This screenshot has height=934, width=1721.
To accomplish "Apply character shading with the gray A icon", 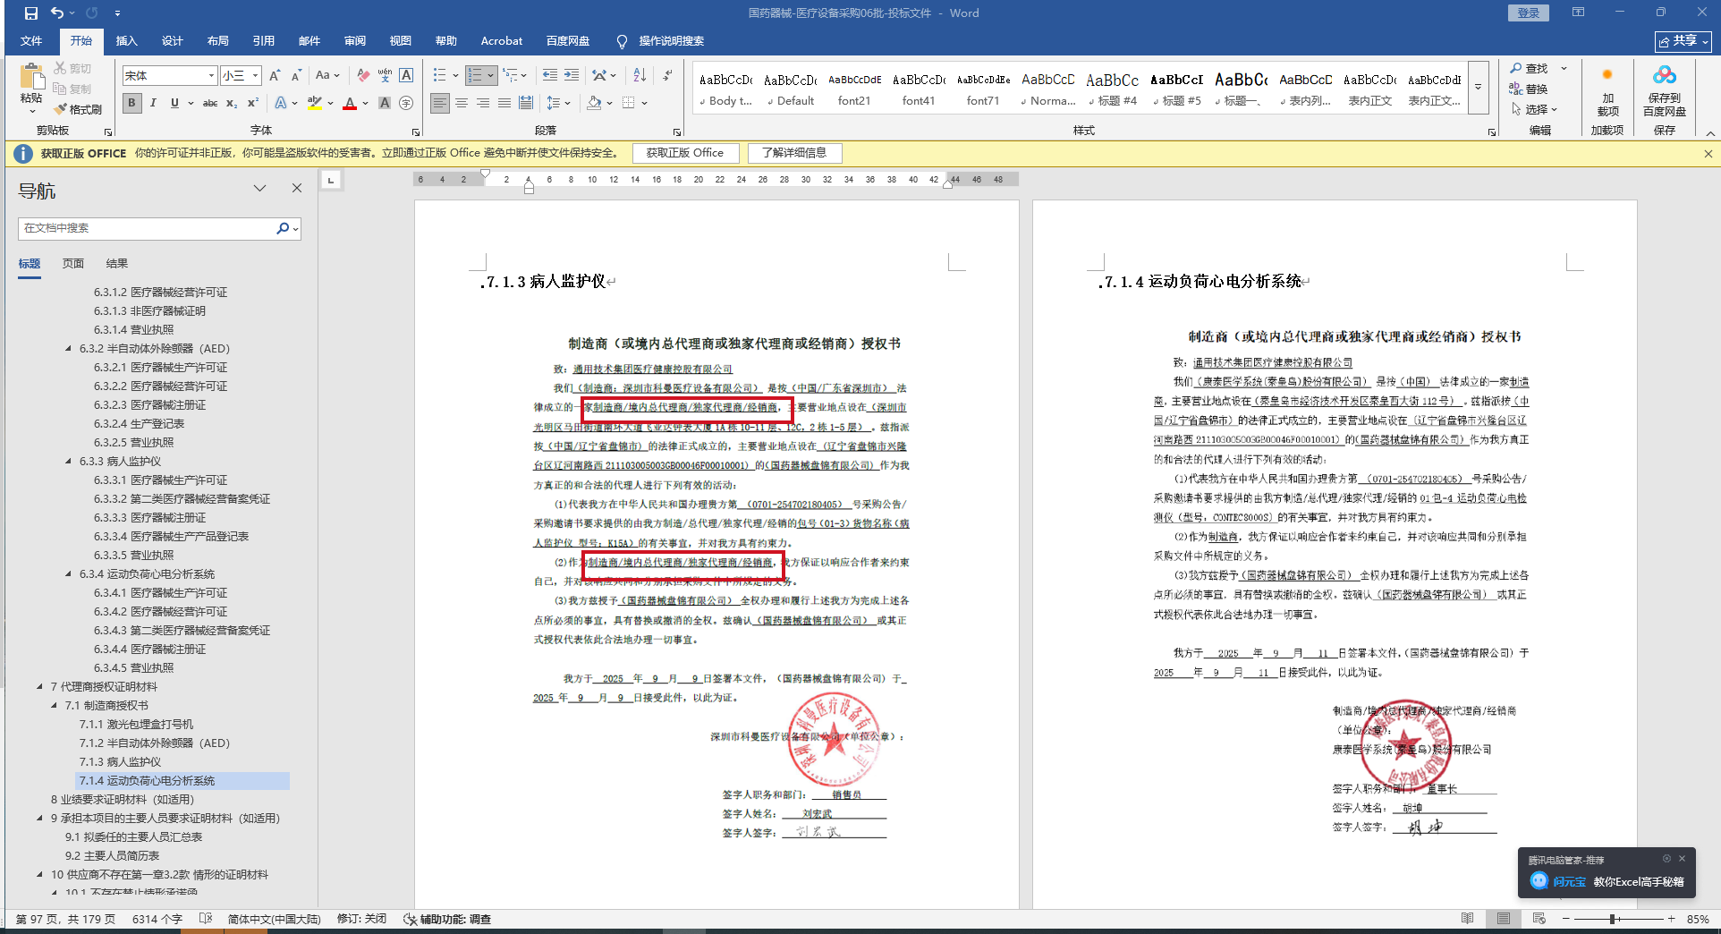I will pos(385,103).
